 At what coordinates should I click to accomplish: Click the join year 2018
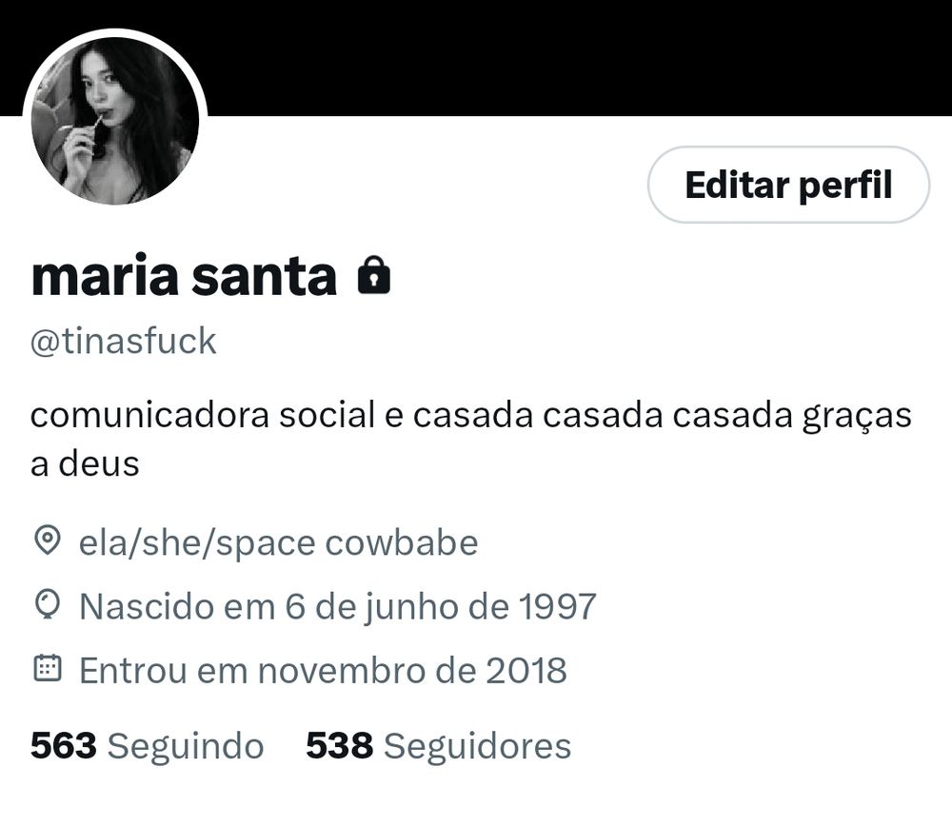tap(526, 671)
